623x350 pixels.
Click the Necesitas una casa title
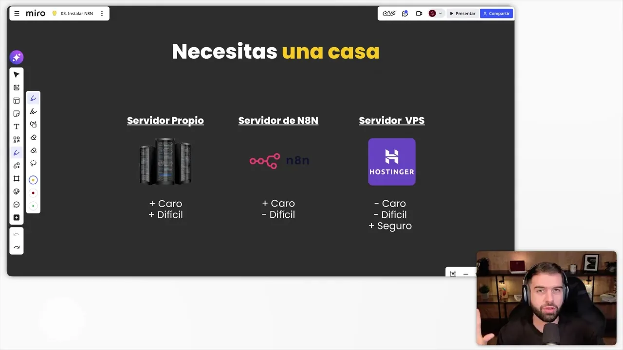275,52
